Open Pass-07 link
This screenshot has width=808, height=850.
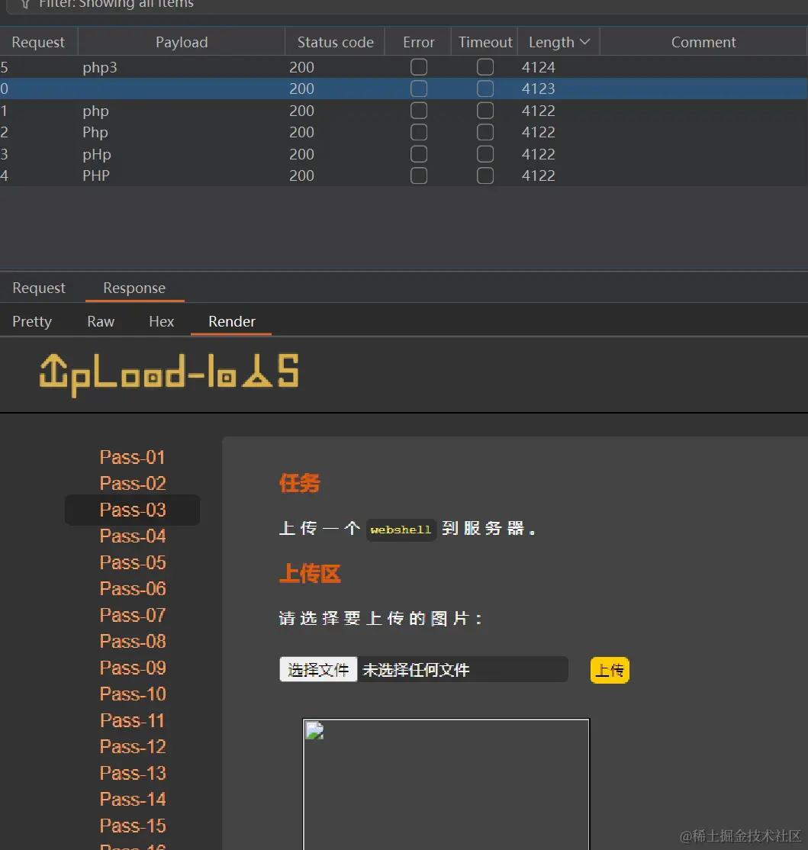[133, 615]
